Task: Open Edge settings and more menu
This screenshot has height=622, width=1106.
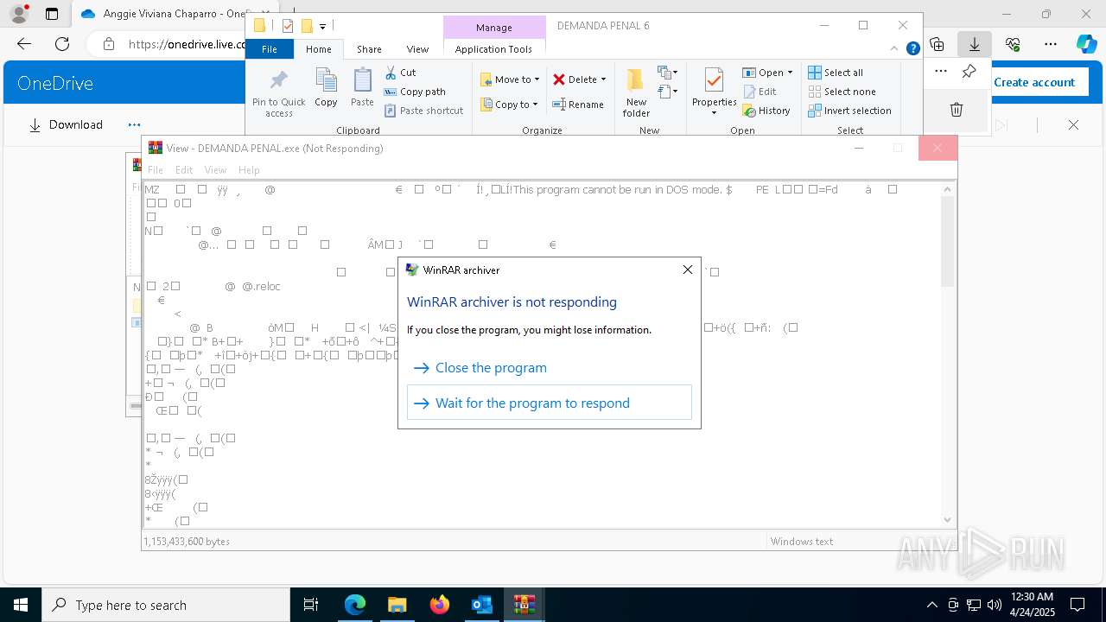Action: click(1050, 43)
